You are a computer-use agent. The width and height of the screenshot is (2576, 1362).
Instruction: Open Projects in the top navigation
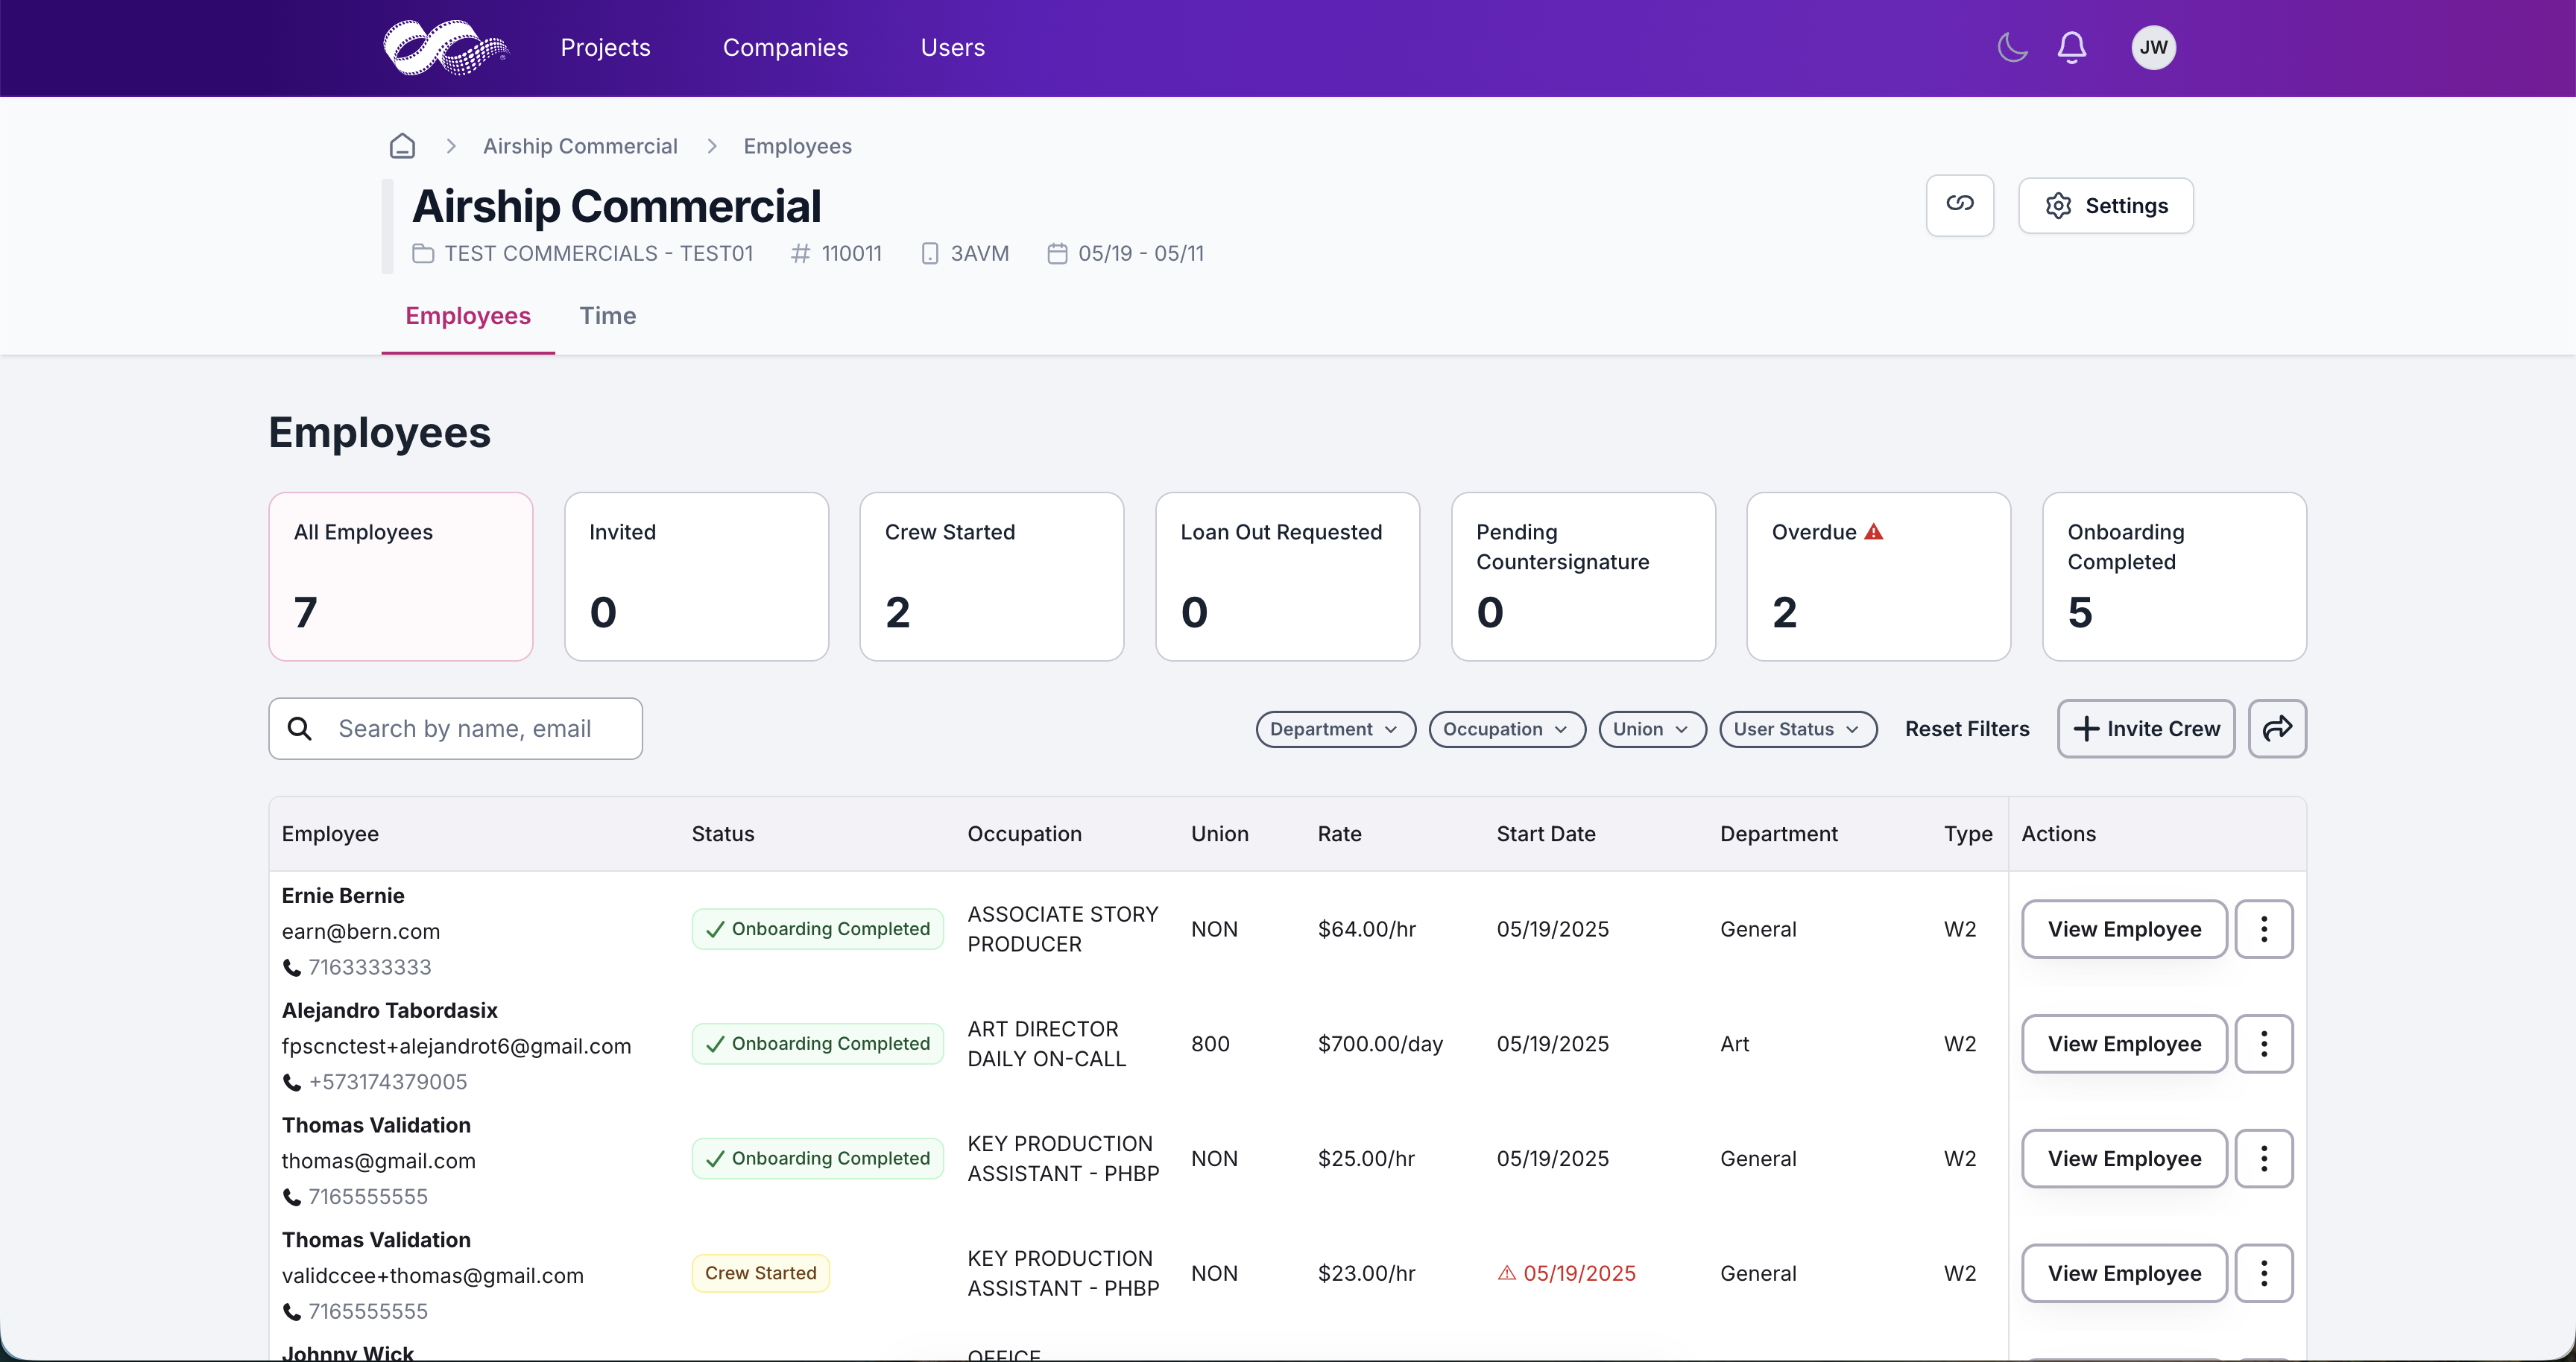pyautogui.click(x=605, y=47)
